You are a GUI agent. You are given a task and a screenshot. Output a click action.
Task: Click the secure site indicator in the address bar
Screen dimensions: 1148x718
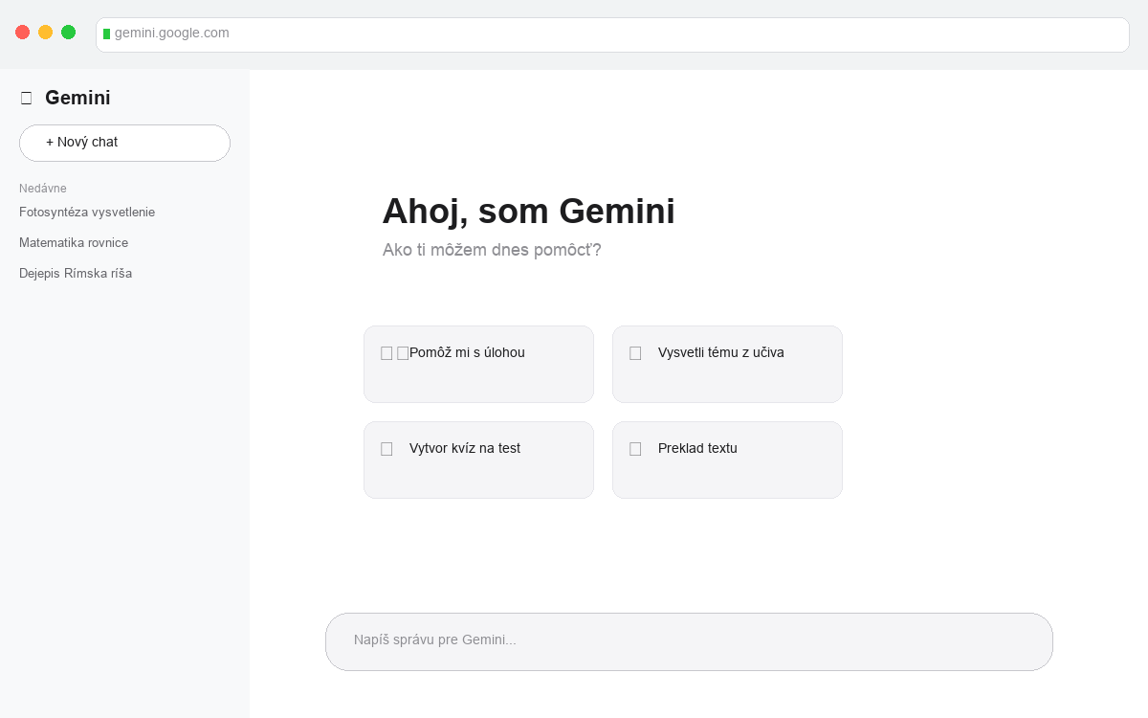(x=108, y=34)
